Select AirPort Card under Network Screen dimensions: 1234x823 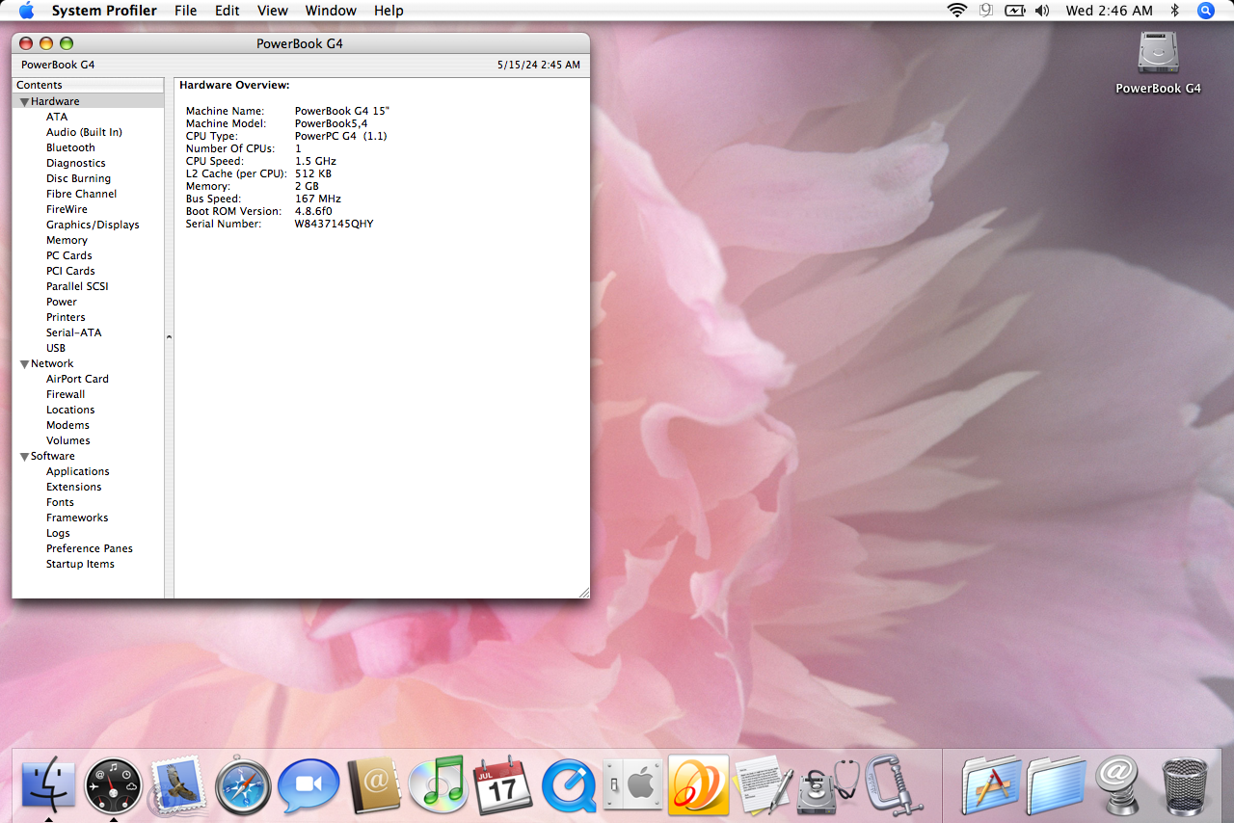77,379
